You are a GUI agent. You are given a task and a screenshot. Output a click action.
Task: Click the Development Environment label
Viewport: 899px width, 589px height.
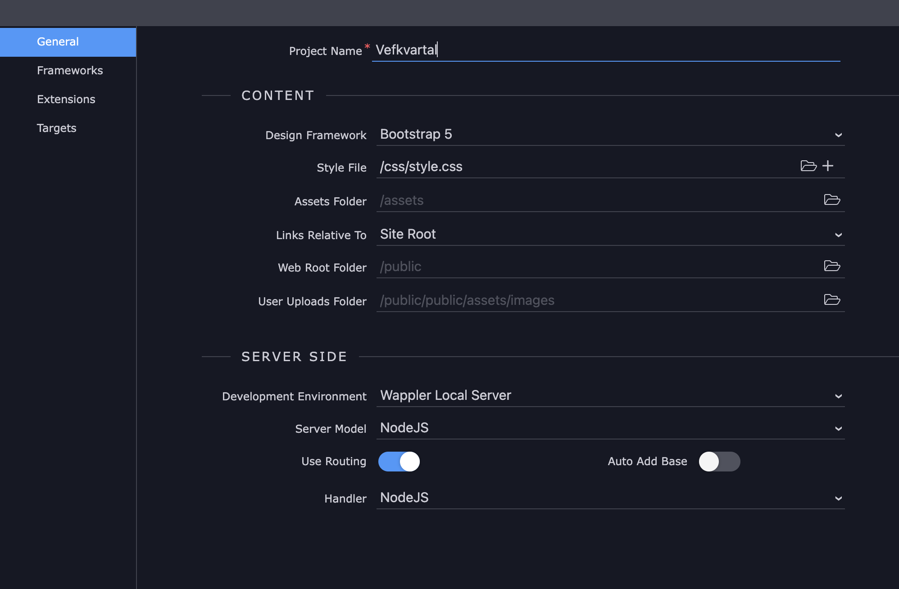coord(294,396)
